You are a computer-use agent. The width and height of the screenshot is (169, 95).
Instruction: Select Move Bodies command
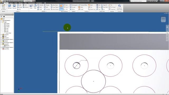tap(55, 9)
